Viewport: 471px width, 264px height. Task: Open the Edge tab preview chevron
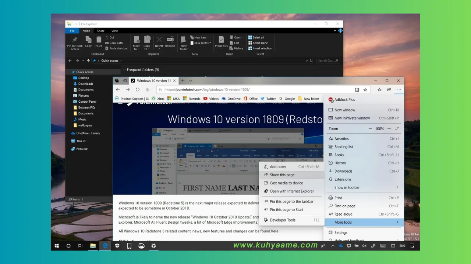coord(191,81)
